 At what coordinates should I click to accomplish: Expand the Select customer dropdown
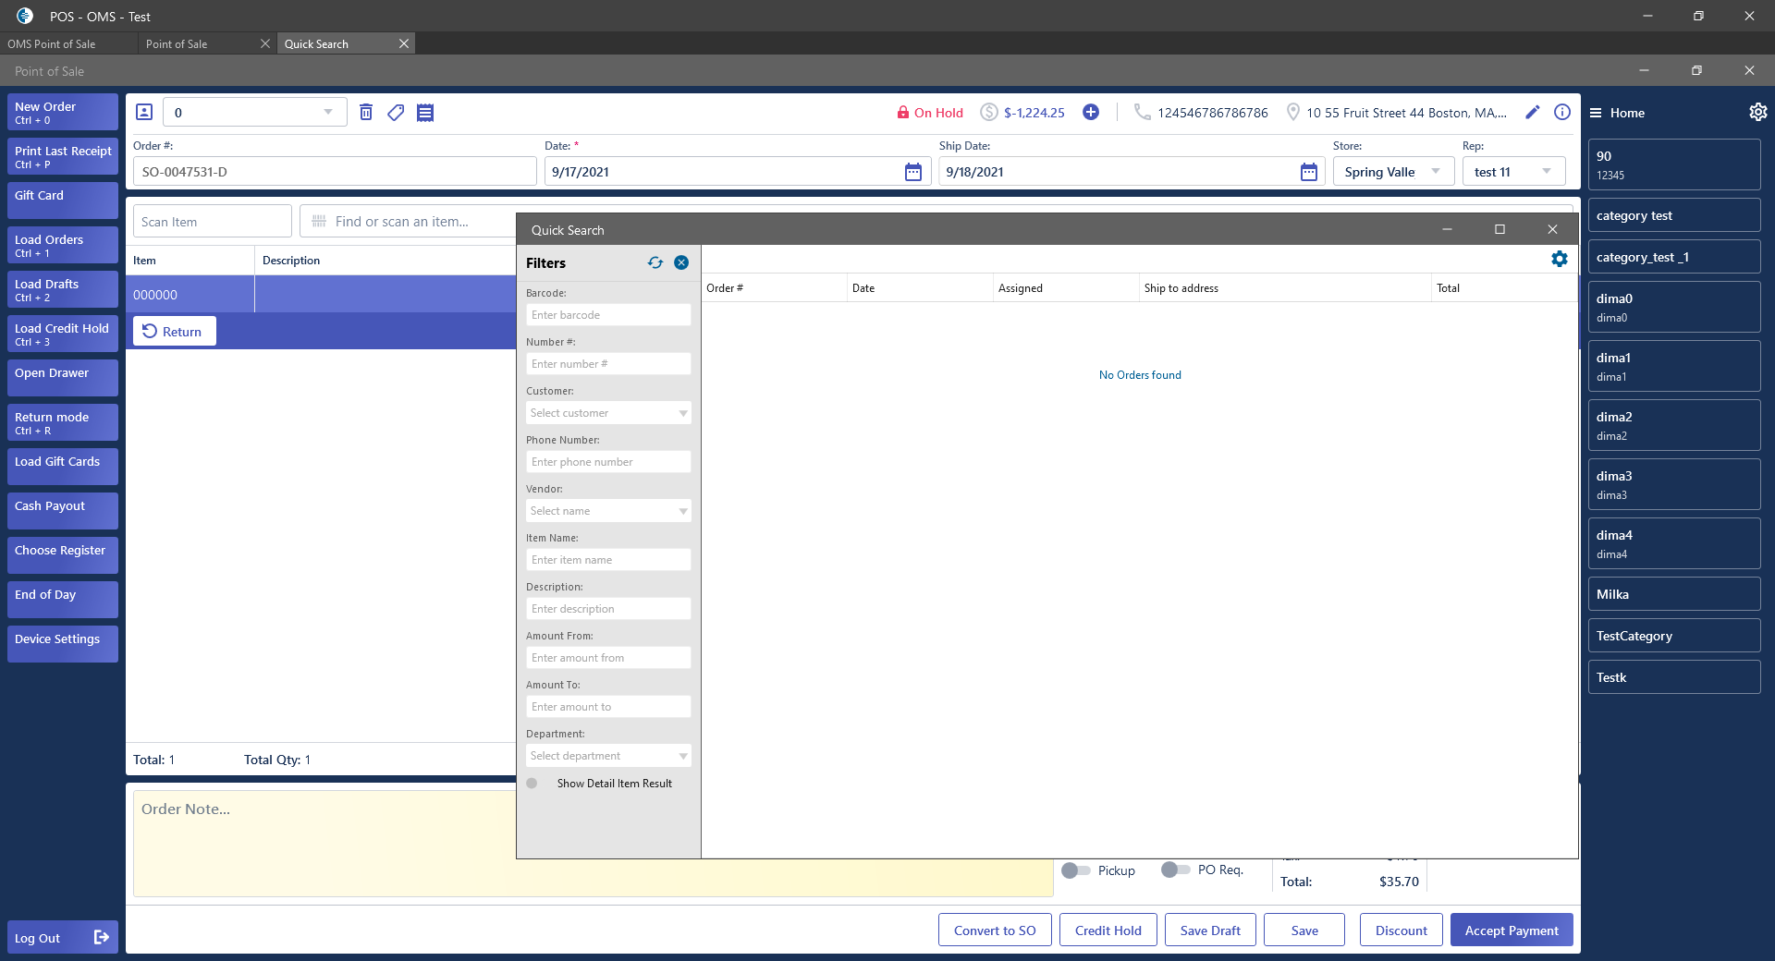tap(607, 413)
